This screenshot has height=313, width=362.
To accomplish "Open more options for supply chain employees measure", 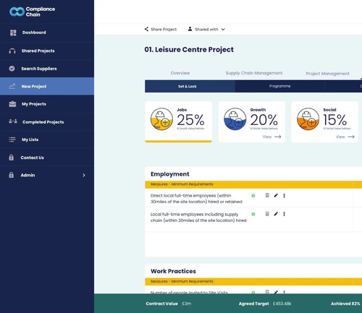I will pyautogui.click(x=284, y=214).
